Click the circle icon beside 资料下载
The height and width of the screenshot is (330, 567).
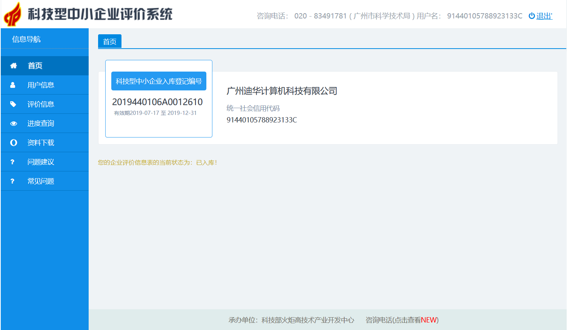14,142
